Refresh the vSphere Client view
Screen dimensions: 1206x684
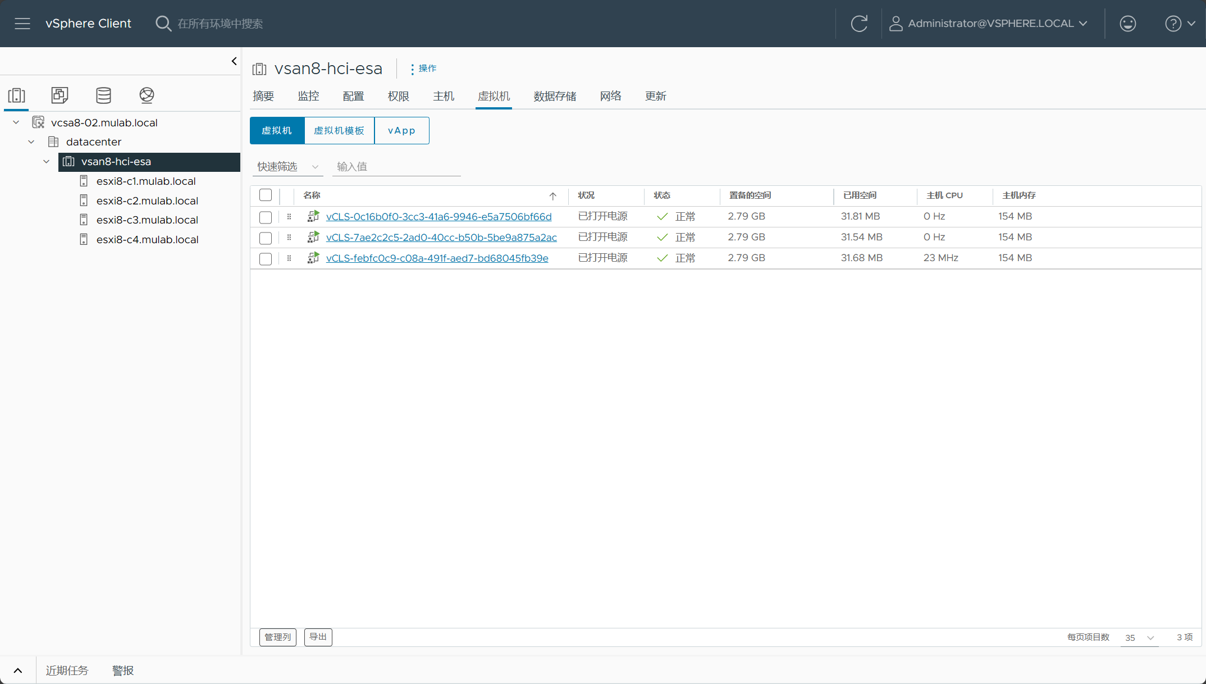[x=859, y=24]
